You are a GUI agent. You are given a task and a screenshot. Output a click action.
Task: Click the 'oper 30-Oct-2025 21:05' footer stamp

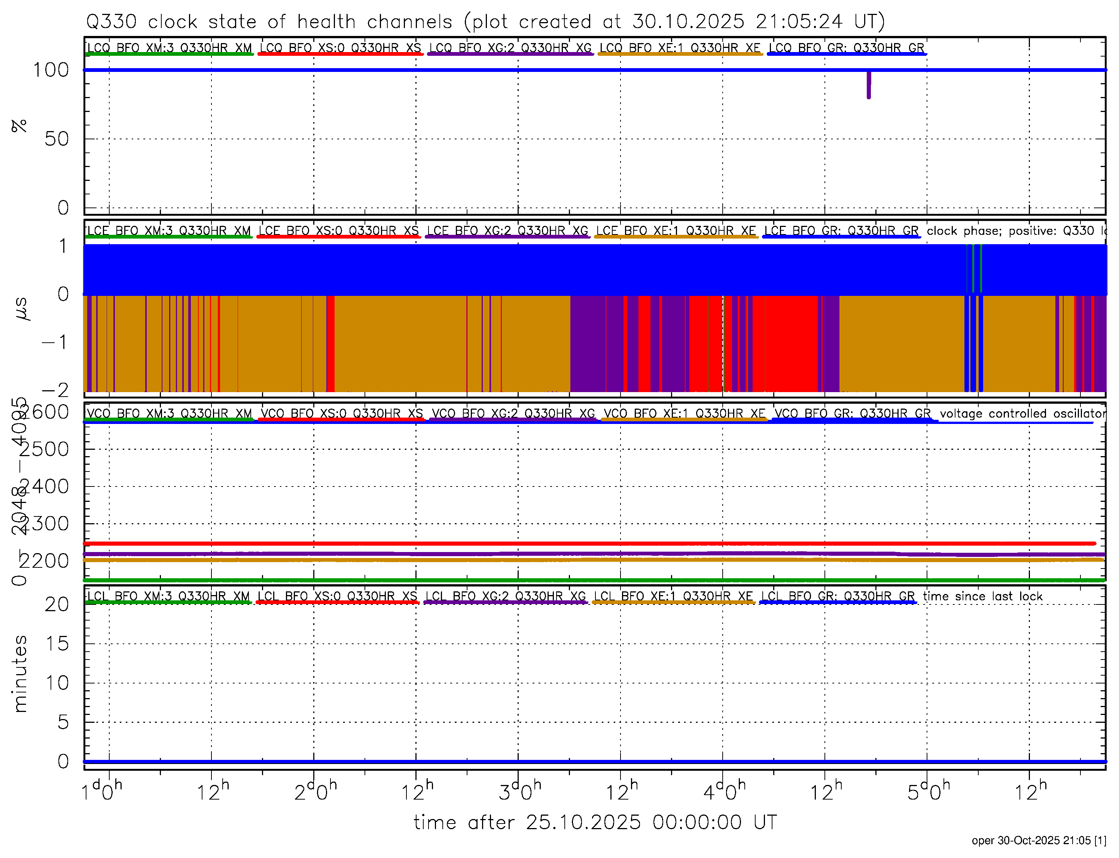(x=1039, y=841)
